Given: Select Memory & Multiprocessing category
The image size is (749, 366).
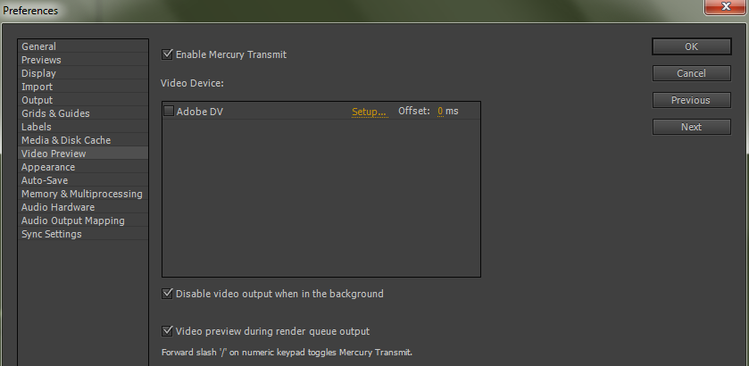Looking at the screenshot, I should (x=83, y=194).
